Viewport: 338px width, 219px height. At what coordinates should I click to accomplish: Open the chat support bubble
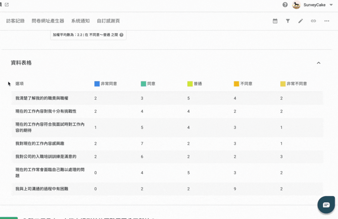click(326, 205)
